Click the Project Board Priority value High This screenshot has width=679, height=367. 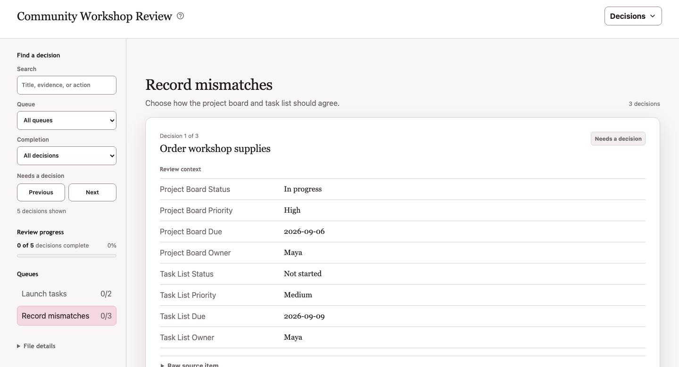point(292,210)
